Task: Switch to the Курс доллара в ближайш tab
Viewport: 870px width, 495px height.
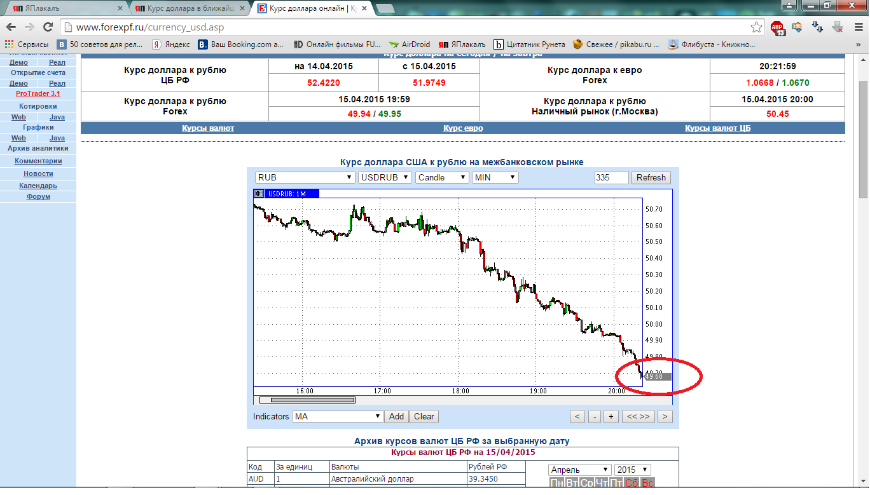Action: [188, 9]
